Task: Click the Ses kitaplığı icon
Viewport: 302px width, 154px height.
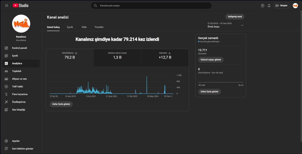Action: click(x=7, y=110)
